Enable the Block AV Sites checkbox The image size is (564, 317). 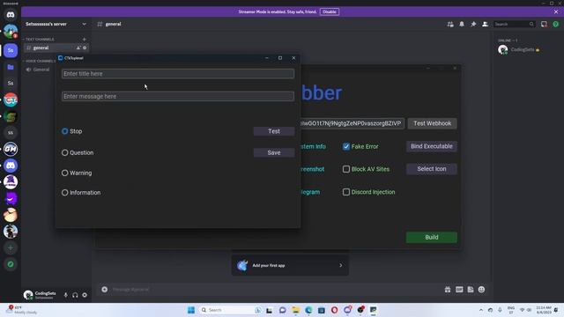346,169
